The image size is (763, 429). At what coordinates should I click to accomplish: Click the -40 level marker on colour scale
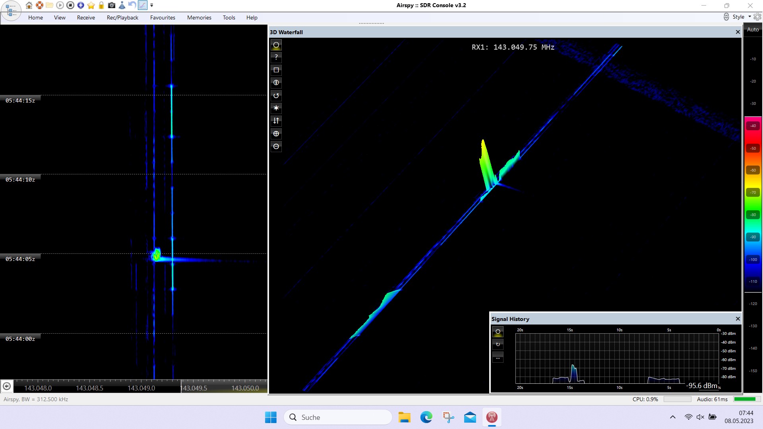pyautogui.click(x=753, y=126)
